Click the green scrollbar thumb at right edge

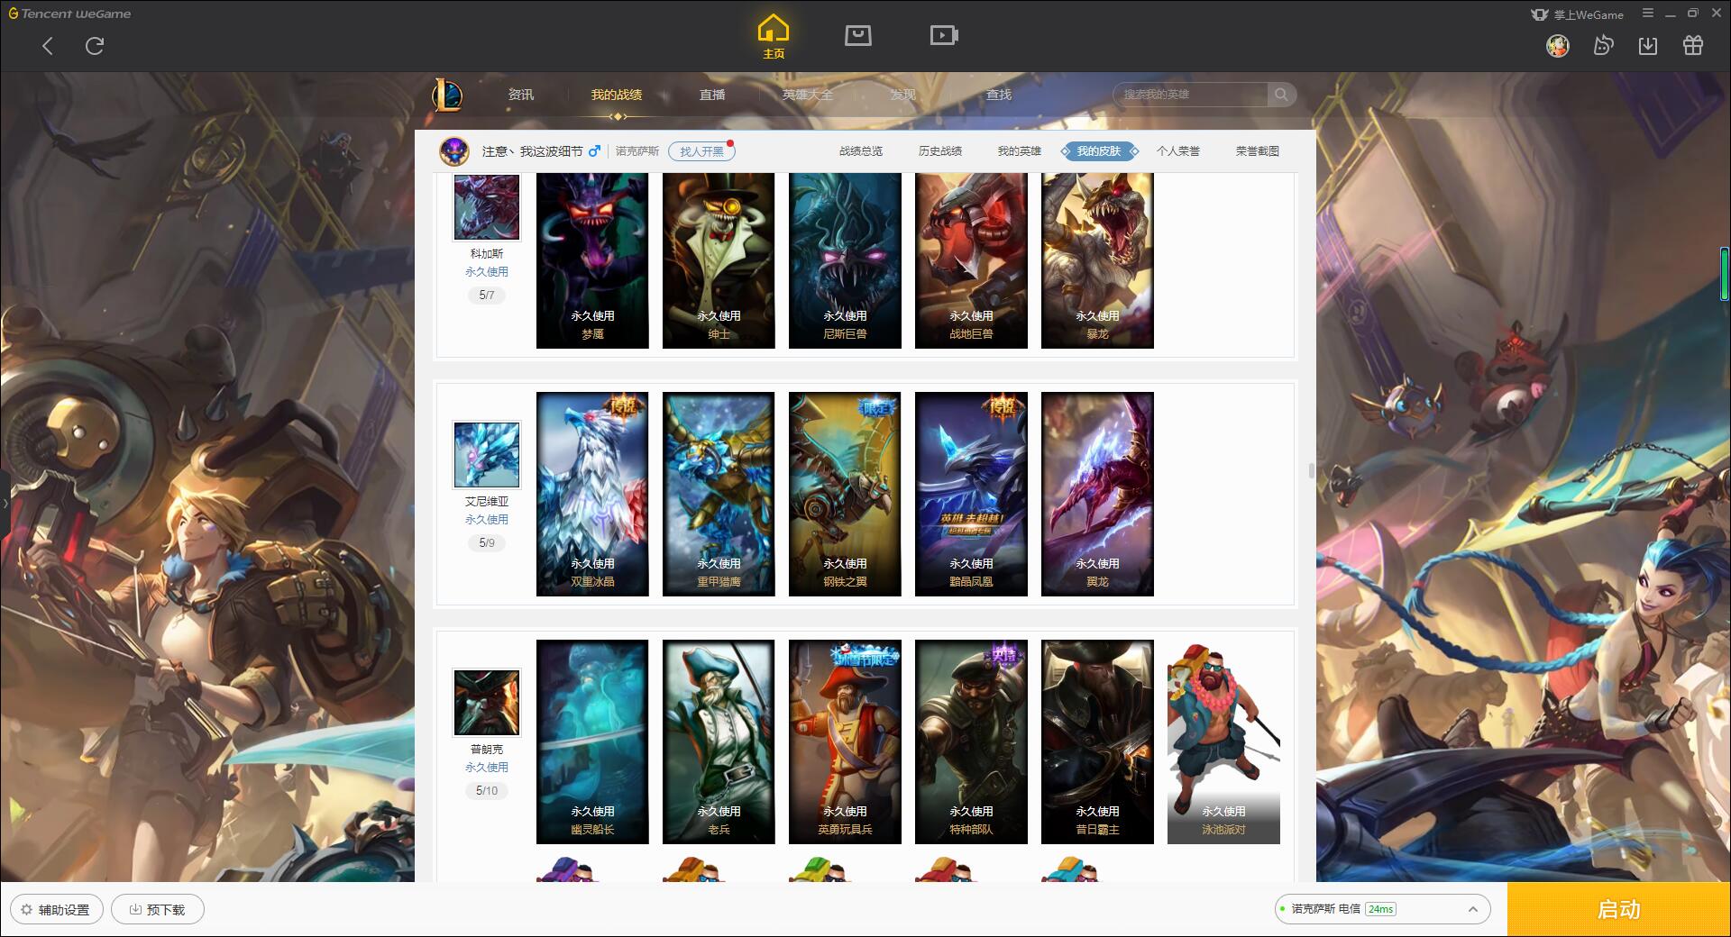[1725, 273]
